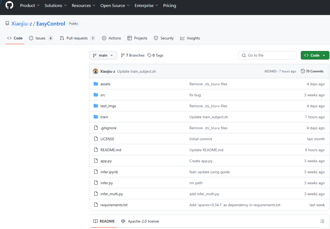Open the .gitignore file
This screenshot has width=330, height=229.
108,128
